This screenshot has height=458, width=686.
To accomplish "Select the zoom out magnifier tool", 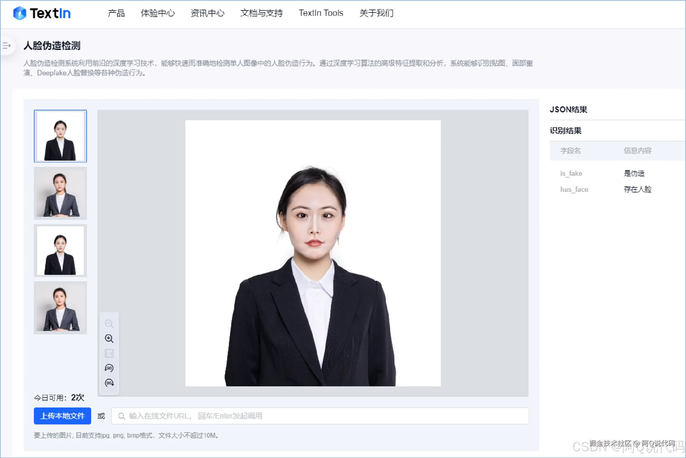I will (109, 323).
